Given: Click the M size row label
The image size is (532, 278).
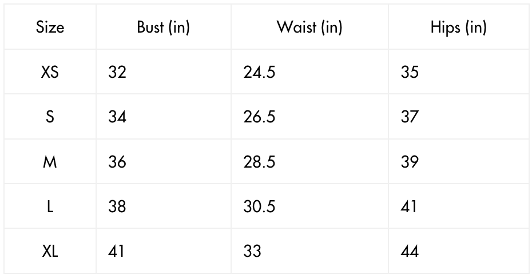Looking at the screenshot, I should (50, 162).
